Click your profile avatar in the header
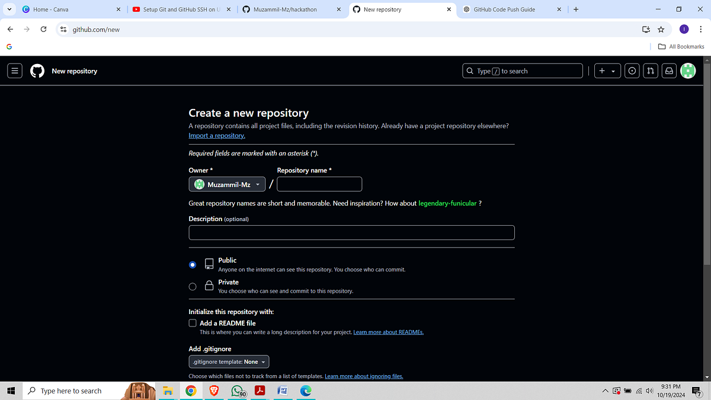 [688, 71]
